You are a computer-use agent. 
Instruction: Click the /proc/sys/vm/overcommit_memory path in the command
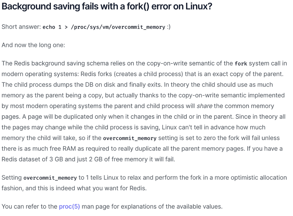click(118, 27)
